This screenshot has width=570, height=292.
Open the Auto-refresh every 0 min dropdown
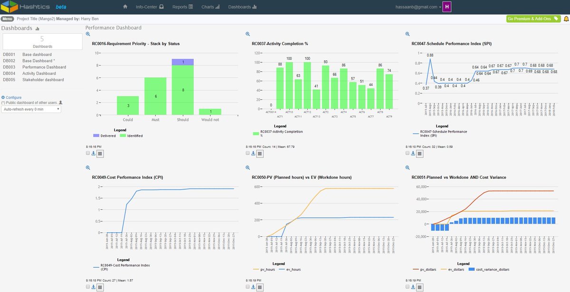[x=31, y=109]
